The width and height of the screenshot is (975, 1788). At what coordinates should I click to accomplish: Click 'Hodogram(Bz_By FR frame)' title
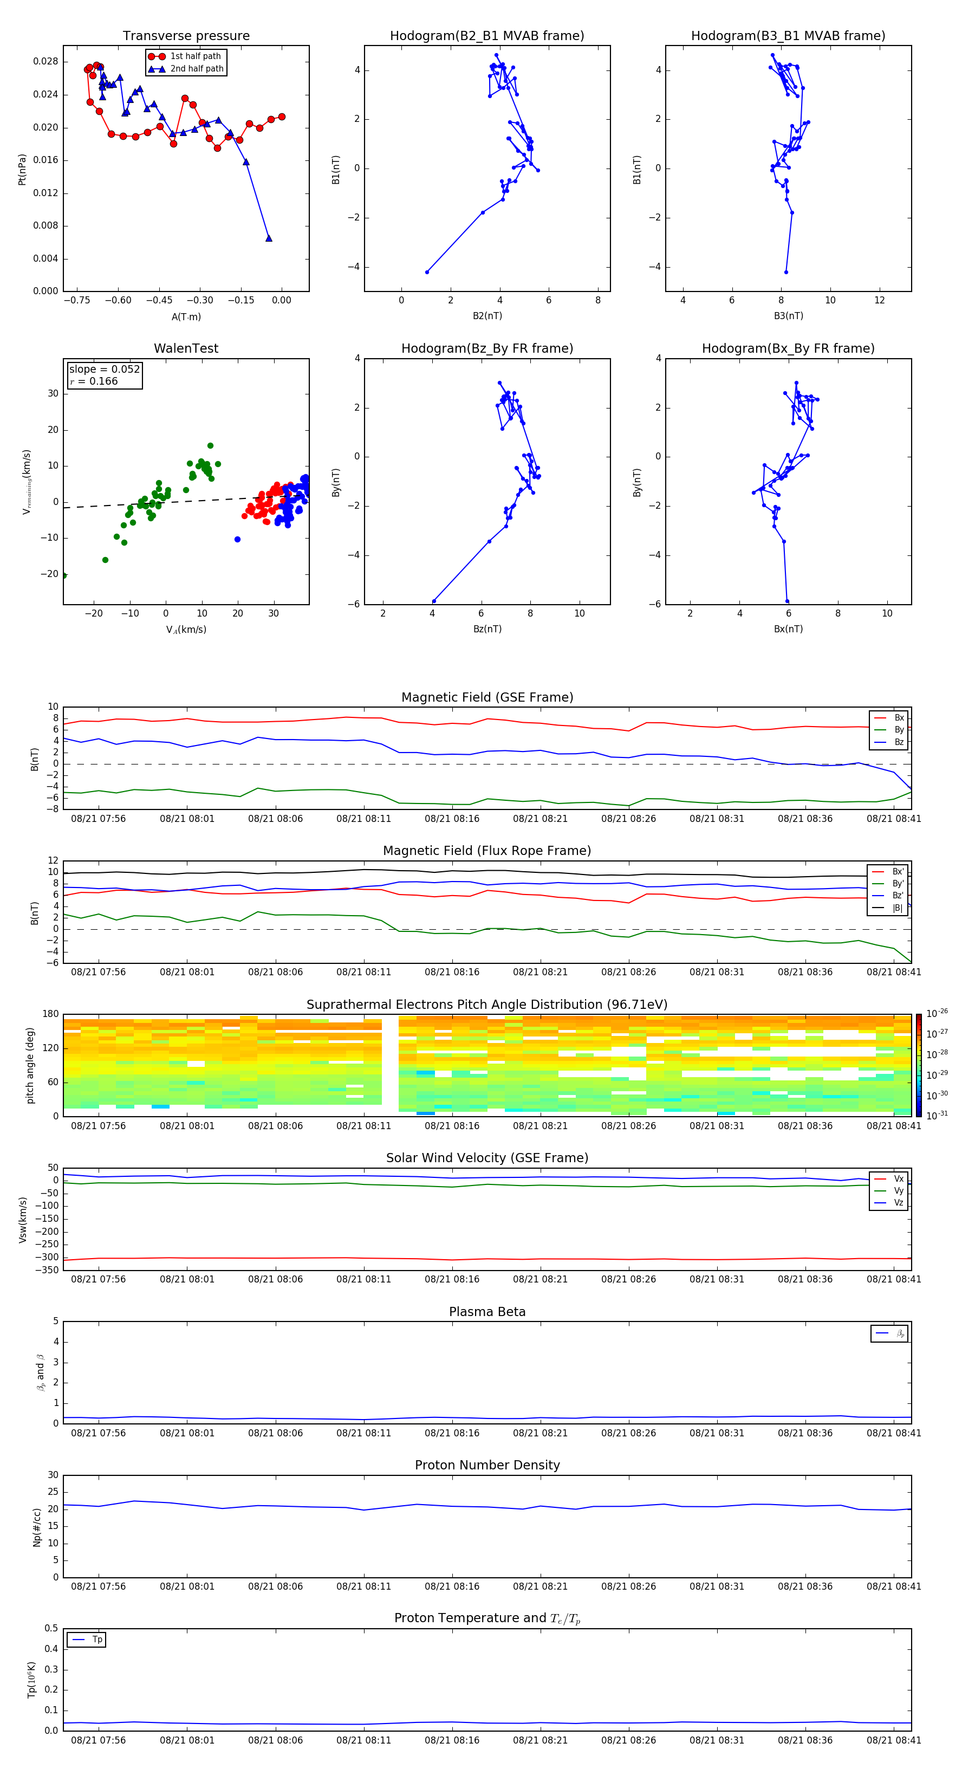(x=487, y=348)
